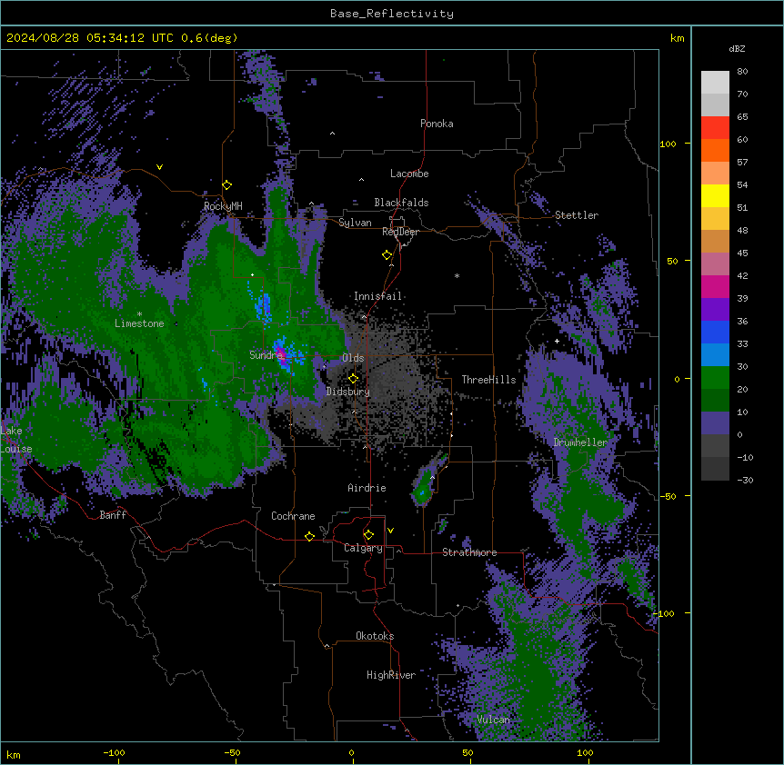Pick the bright yellow 51-54 dBZ swatch

pos(715,195)
